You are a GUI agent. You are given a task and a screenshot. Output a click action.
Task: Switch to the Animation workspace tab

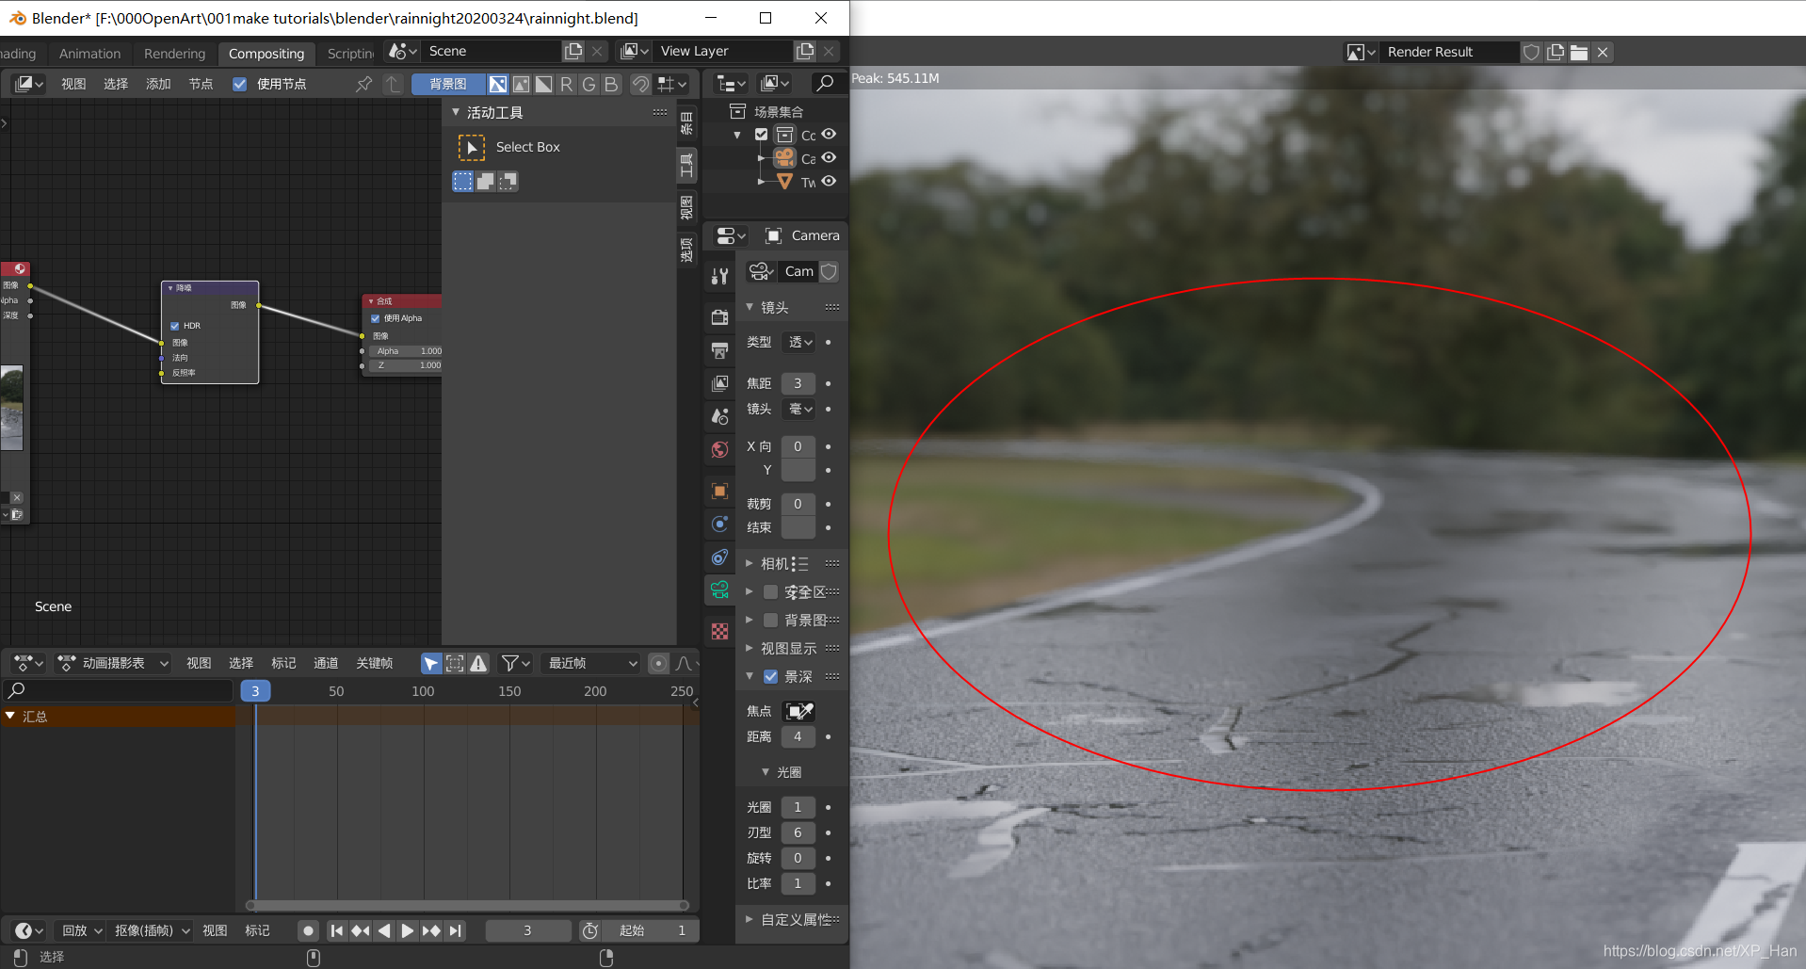point(89,54)
